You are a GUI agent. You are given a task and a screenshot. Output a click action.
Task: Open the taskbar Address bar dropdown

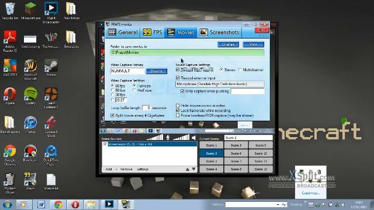tap(278, 205)
